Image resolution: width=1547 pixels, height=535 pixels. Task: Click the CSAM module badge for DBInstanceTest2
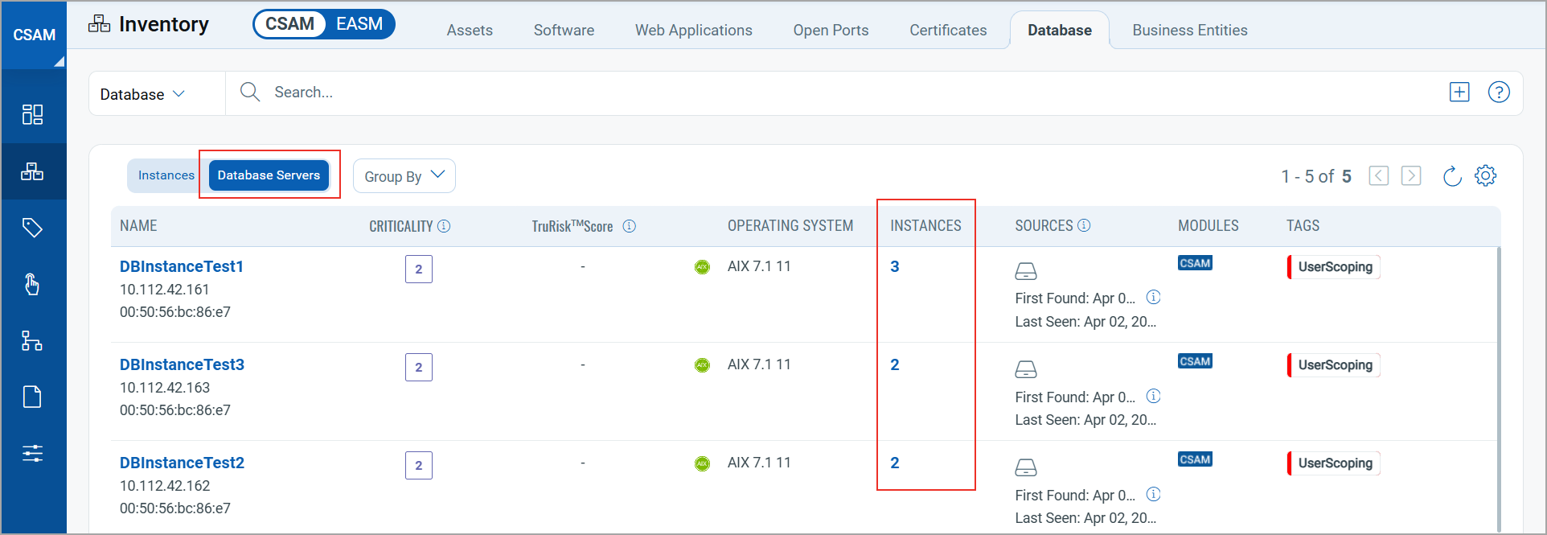tap(1195, 459)
